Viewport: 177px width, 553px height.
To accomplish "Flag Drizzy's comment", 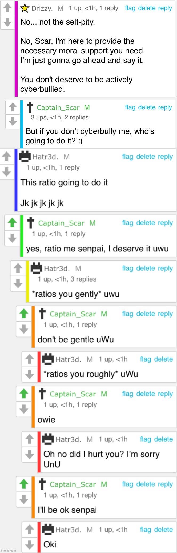I will coord(130,8).
